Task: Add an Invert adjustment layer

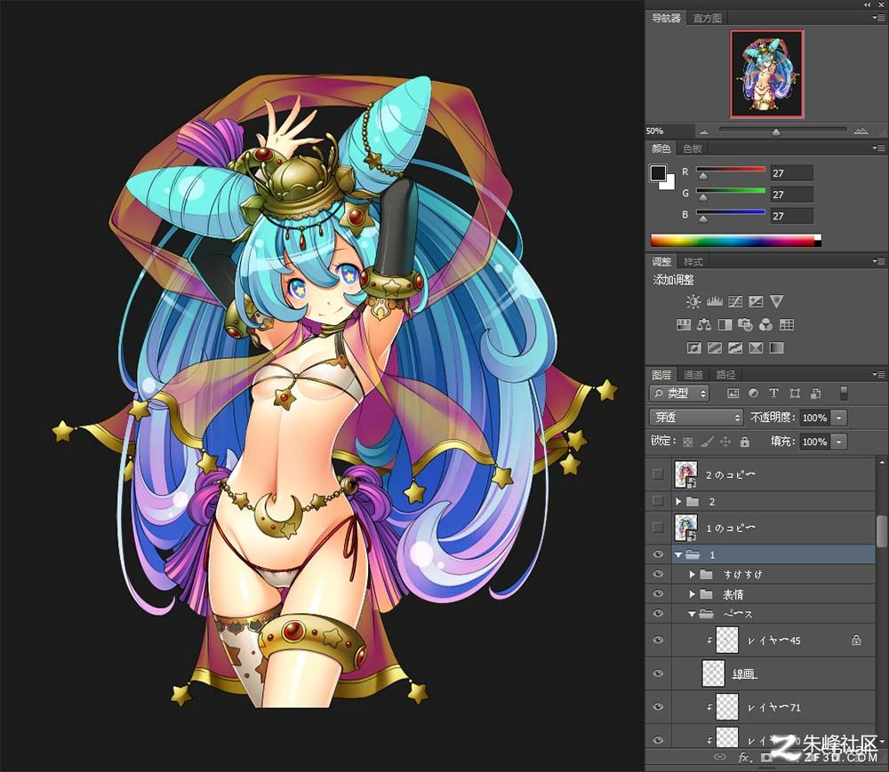Action: click(x=694, y=347)
